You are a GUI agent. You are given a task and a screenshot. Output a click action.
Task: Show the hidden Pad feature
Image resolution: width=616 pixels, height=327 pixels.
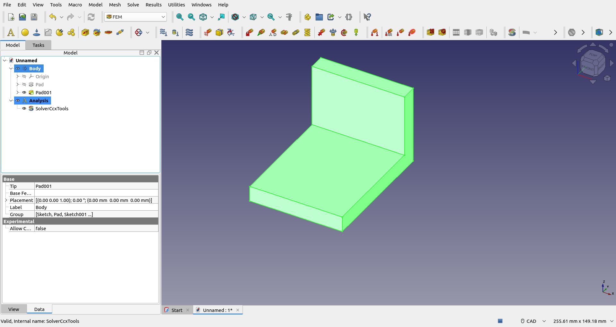(24, 85)
